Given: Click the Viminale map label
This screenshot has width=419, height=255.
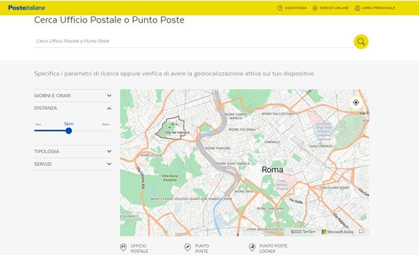Looking at the screenshot, I should (x=272, y=142).
